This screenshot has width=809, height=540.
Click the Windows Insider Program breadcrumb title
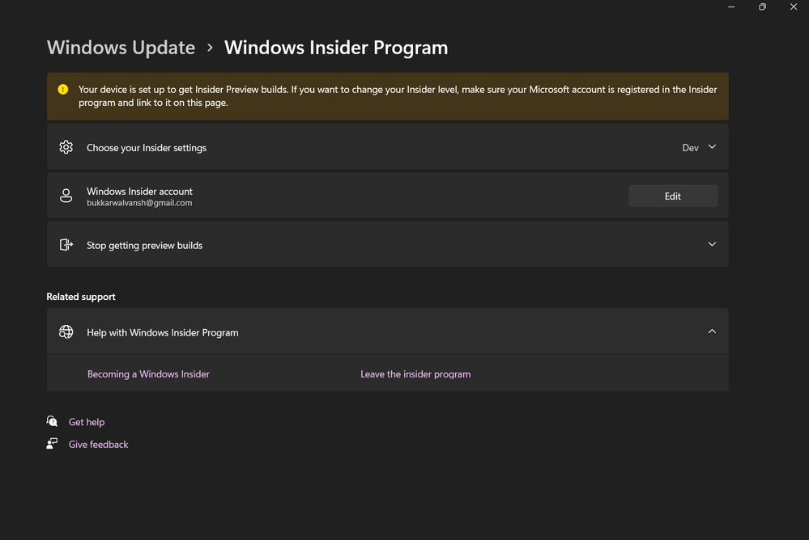tap(336, 48)
